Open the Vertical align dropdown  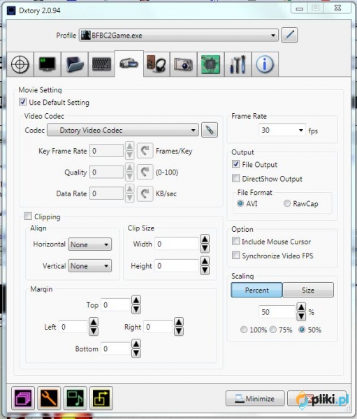pos(89,266)
